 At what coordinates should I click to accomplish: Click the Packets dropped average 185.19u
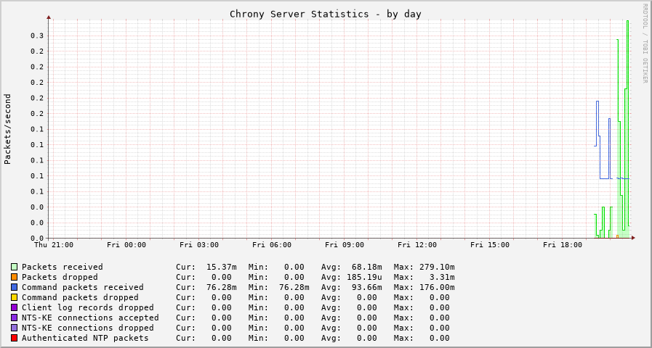point(364,277)
